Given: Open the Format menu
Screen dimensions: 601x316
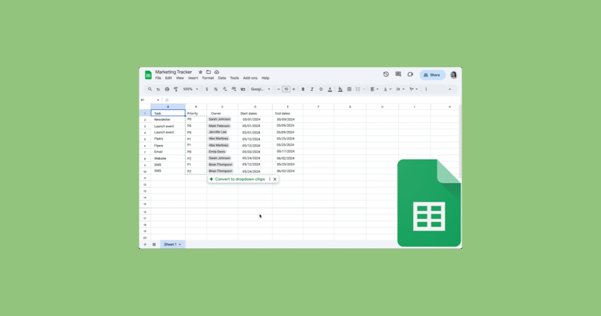Looking at the screenshot, I should [x=208, y=78].
